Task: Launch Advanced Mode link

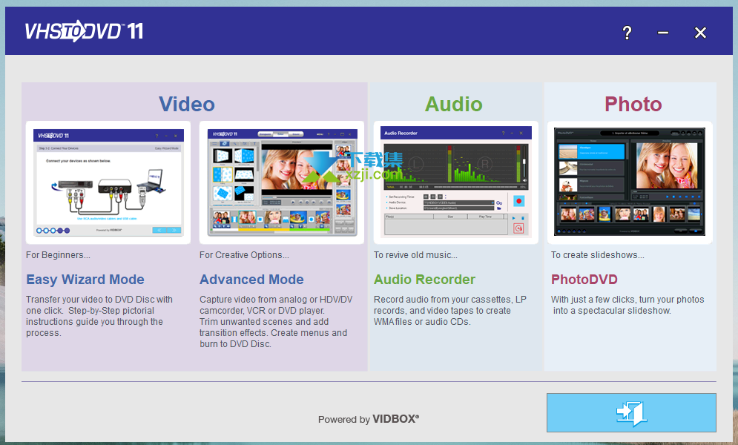Action: tap(251, 280)
